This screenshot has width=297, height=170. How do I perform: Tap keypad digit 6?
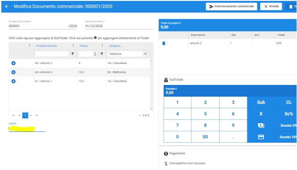233,114
